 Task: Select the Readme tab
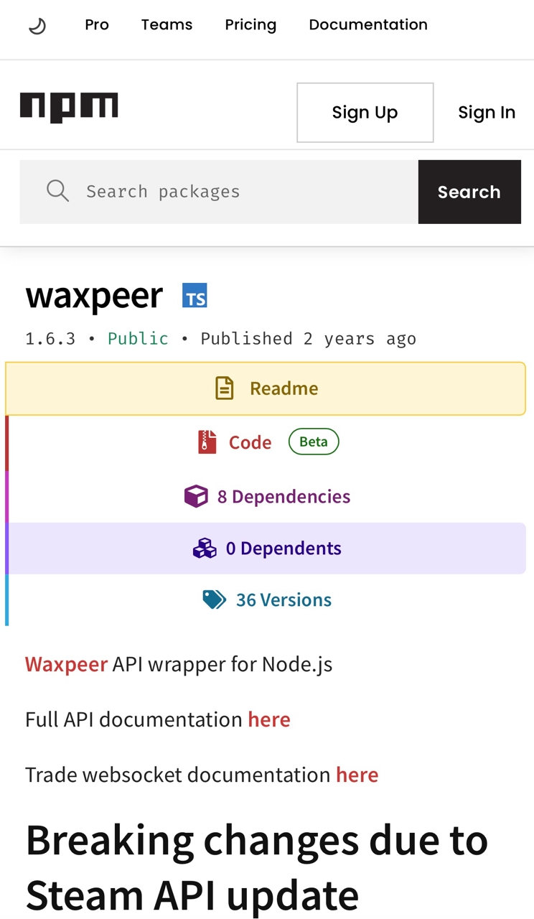pos(266,388)
